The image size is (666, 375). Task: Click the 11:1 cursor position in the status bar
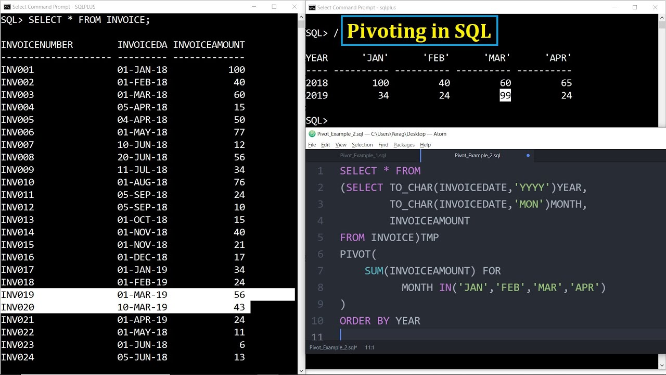370,347
